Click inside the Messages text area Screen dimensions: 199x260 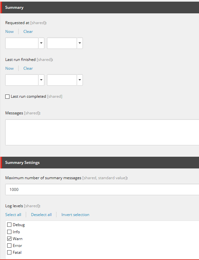pos(102,132)
